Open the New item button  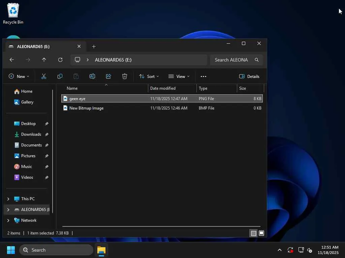(19, 77)
